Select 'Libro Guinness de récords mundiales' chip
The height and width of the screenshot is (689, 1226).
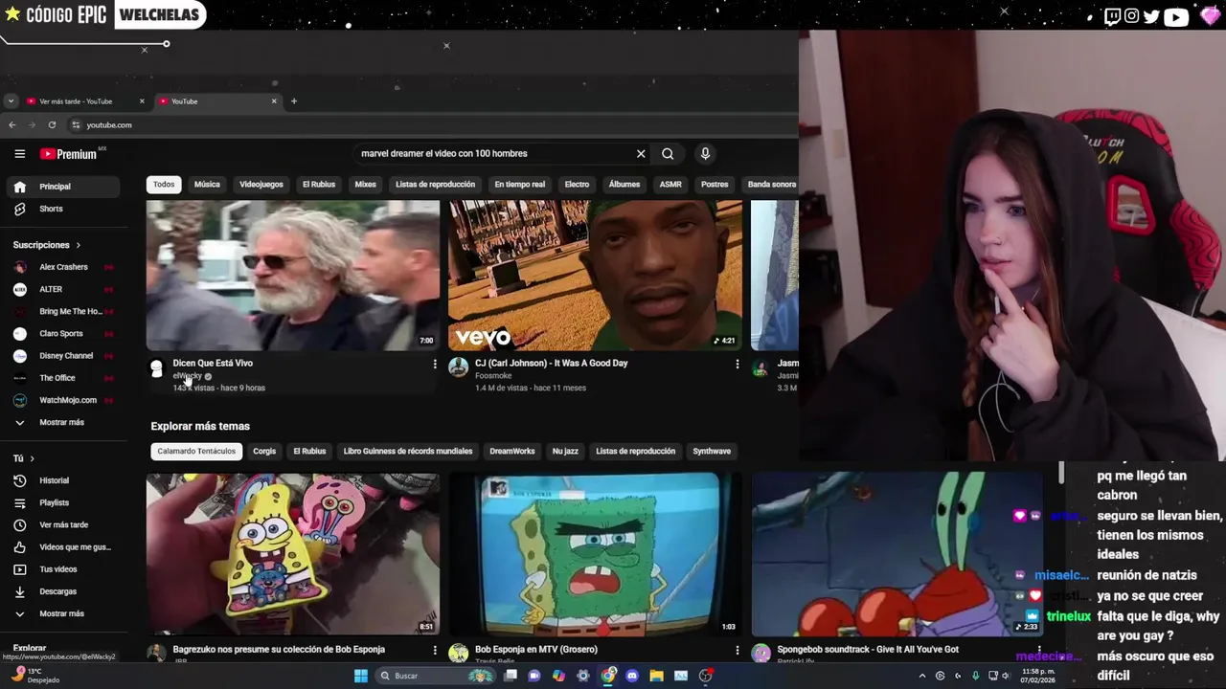click(408, 451)
